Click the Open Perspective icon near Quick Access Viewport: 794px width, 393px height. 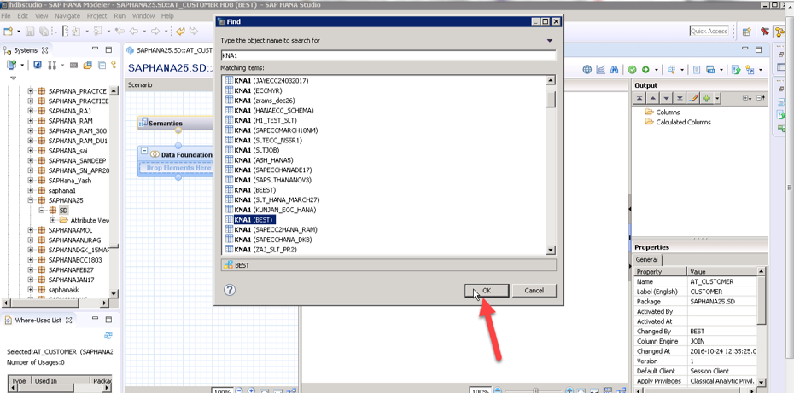click(x=746, y=32)
